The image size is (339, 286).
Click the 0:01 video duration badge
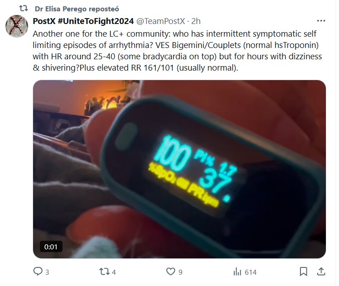tap(51, 247)
